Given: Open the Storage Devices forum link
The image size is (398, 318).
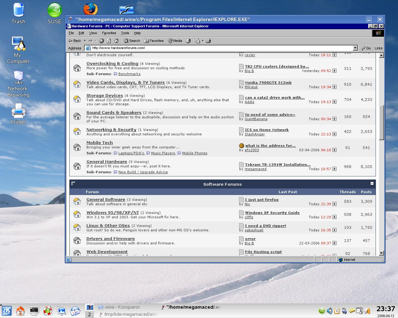Looking at the screenshot, I should tap(105, 95).
